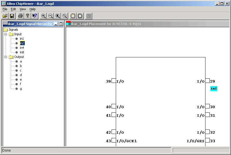Maximize the ChipViewer main window
This screenshot has height=155, width=231.
point(222,3)
